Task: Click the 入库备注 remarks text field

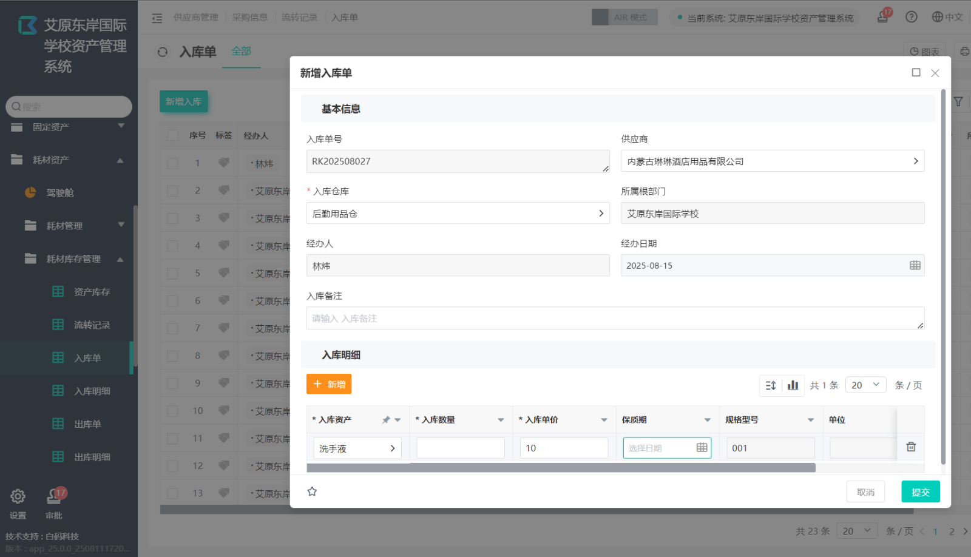Action: pos(614,319)
